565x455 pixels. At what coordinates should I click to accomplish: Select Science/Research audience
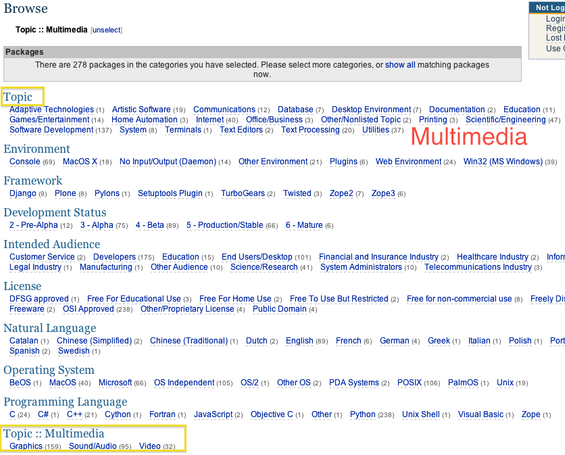click(264, 267)
